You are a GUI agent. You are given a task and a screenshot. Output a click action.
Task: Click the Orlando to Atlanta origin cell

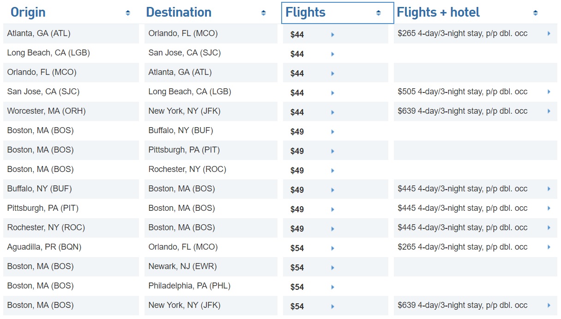42,73
